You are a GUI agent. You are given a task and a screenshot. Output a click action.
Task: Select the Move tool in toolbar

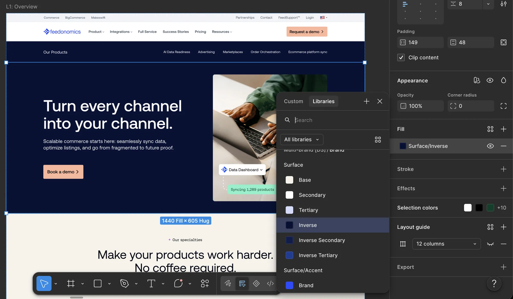tap(44, 283)
